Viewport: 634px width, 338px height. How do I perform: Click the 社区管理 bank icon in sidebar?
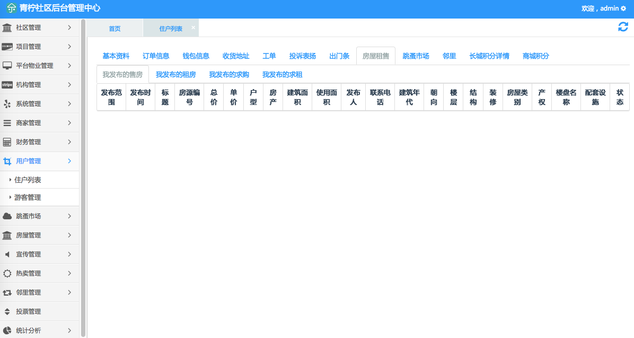point(7,28)
